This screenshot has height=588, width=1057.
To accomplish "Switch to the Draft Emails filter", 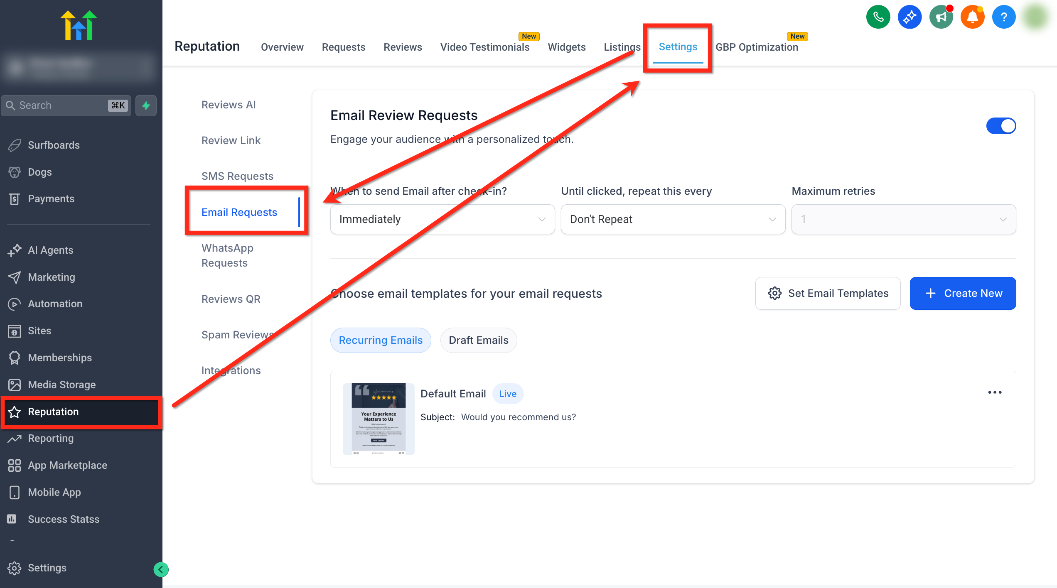I will [479, 340].
